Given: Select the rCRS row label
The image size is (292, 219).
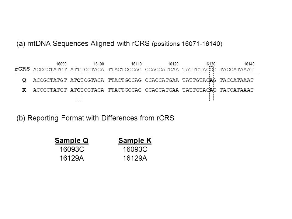Looking at the screenshot, I should [22, 69].
